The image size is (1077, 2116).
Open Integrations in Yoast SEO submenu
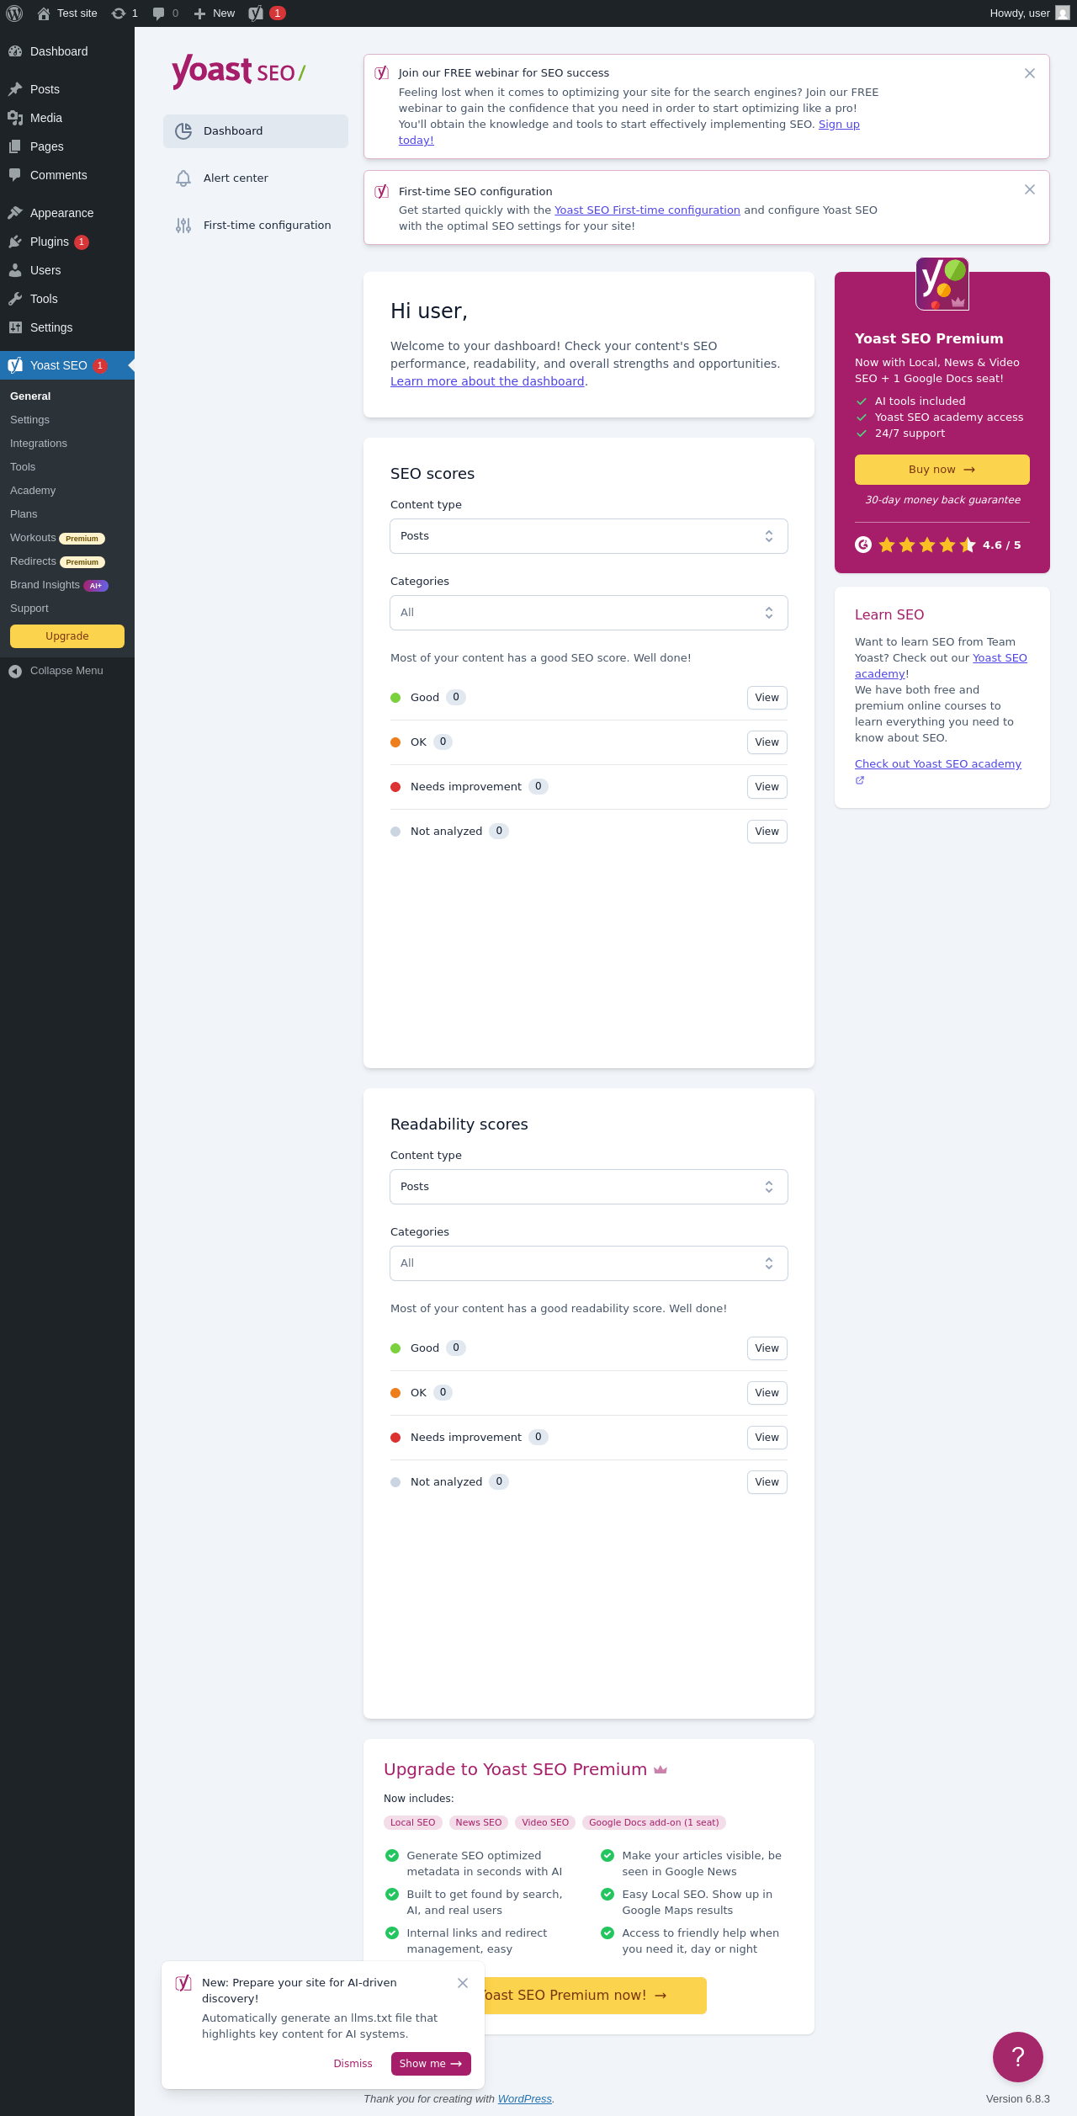click(x=39, y=444)
